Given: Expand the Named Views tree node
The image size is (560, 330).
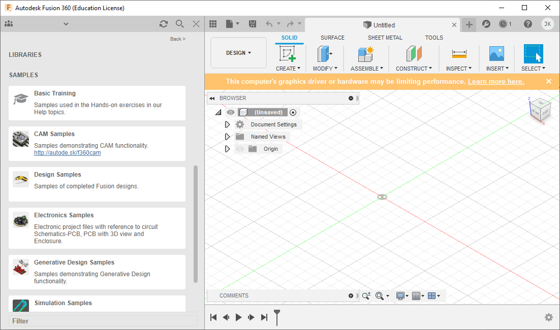Looking at the screenshot, I should tap(227, 137).
